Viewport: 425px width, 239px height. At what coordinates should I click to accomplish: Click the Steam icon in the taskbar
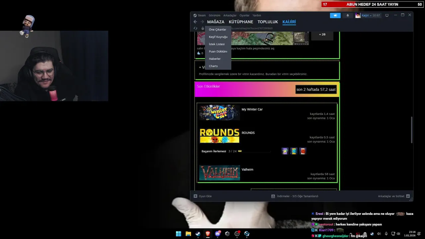(198, 234)
